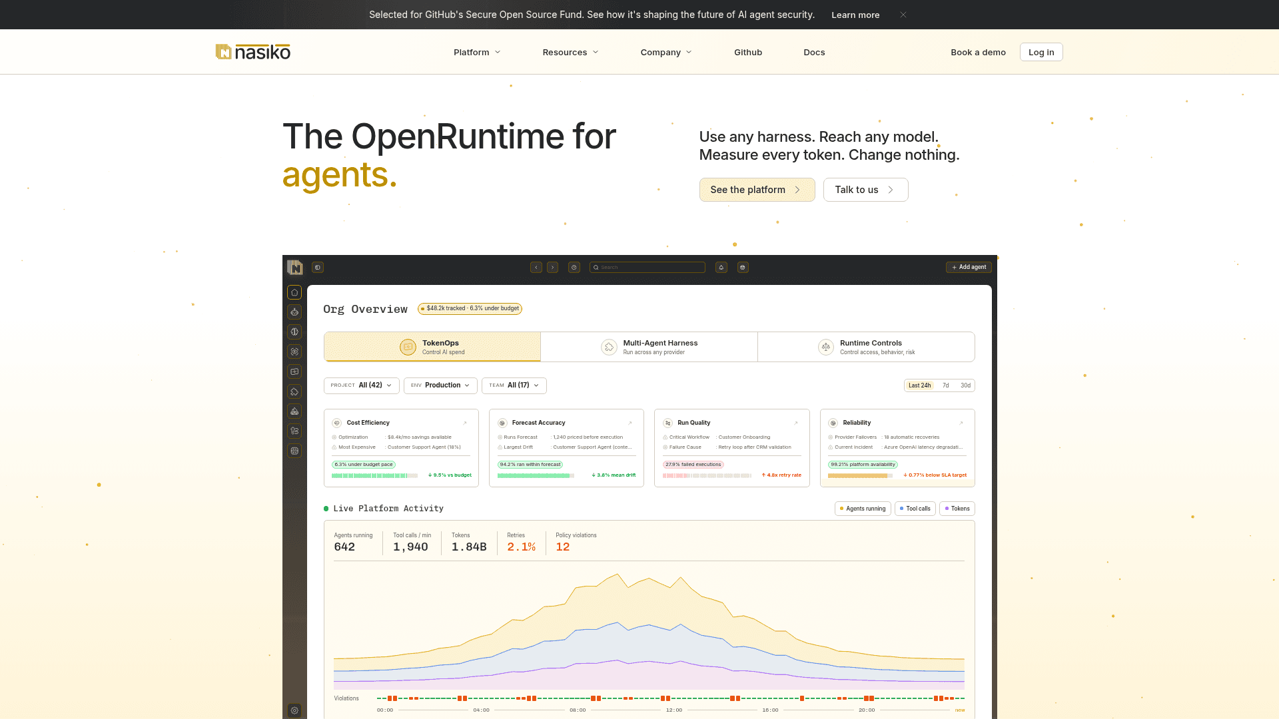This screenshot has width=1279, height=719.
Task: Open the Reliability card arrow icon
Action: pos(961,423)
